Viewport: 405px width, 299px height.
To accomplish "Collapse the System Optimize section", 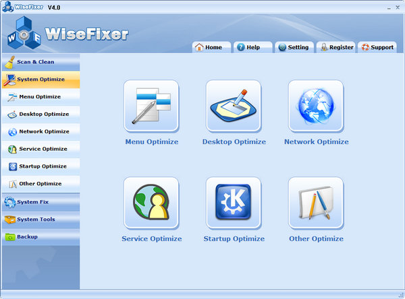I will pyautogui.click(x=40, y=79).
